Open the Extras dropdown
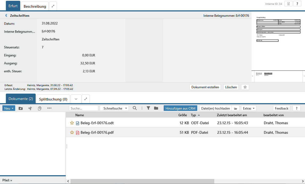The height and width of the screenshot is (184, 305). click(x=249, y=108)
